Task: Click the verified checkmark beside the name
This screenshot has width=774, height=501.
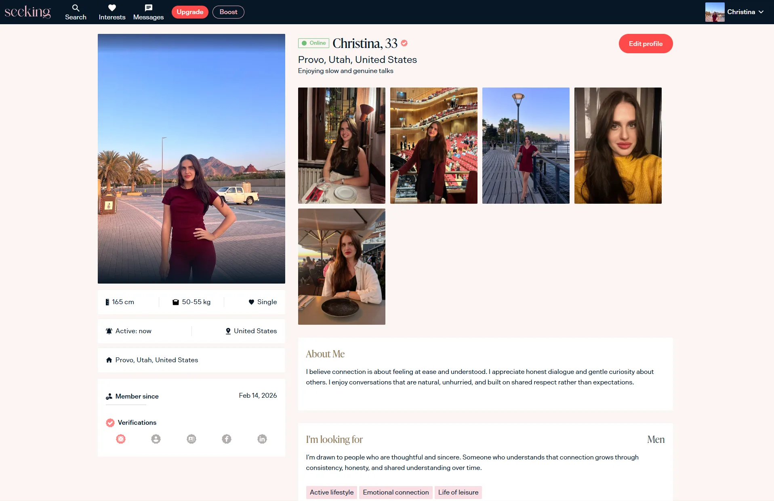Action: (x=404, y=43)
